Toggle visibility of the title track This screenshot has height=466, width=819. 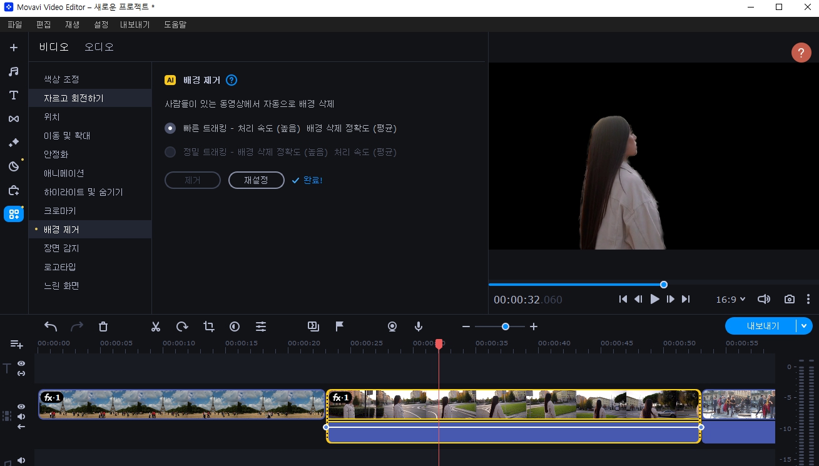(21, 363)
